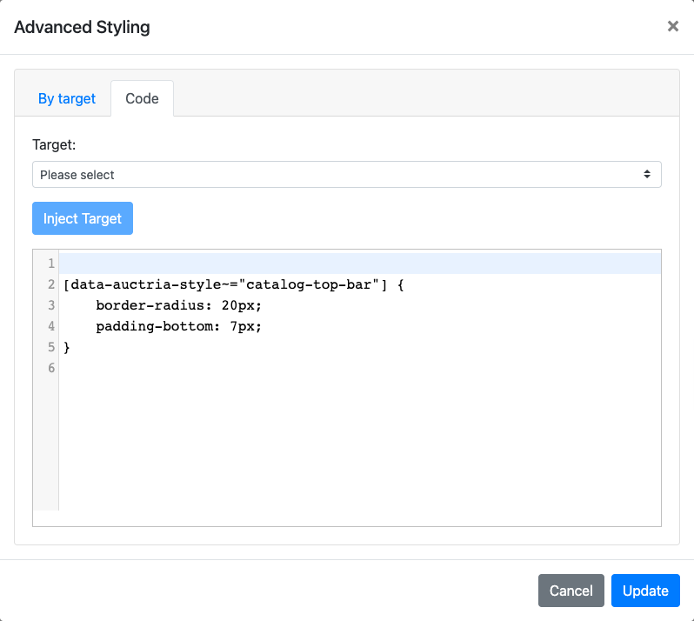Click the closing brace on line 5
This screenshot has width=694, height=621.
67,347
